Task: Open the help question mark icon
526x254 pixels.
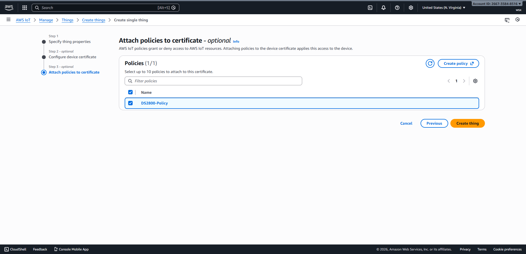Action: 397,8
